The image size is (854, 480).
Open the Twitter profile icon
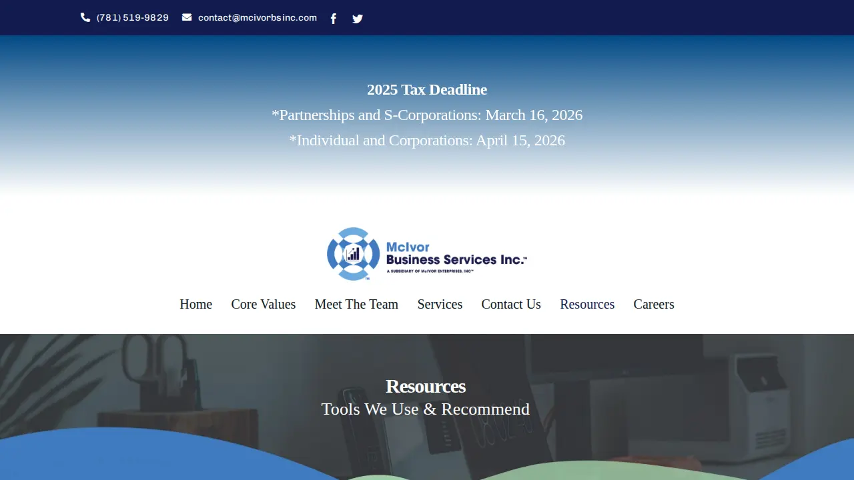click(x=358, y=19)
